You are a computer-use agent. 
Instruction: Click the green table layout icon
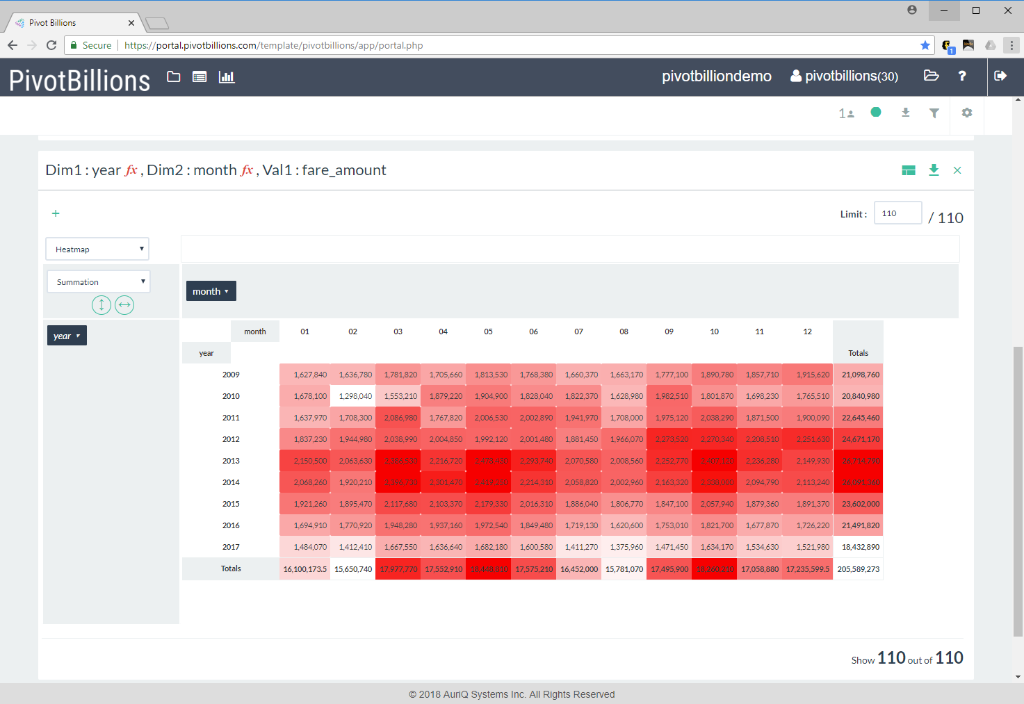tap(909, 170)
